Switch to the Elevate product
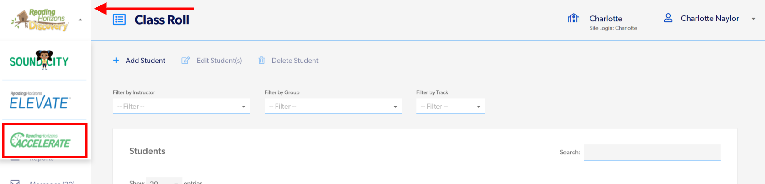Screen dimensions: 765x184 click(40, 101)
